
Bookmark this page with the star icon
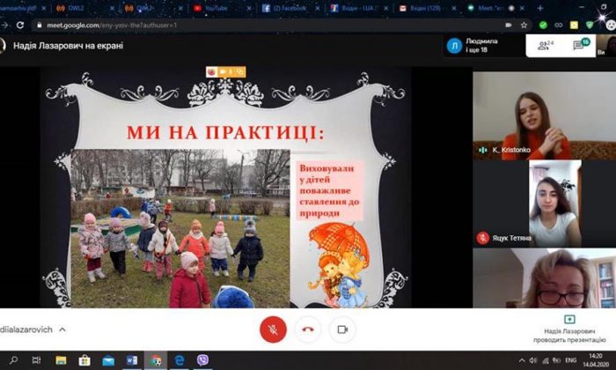pos(524,25)
